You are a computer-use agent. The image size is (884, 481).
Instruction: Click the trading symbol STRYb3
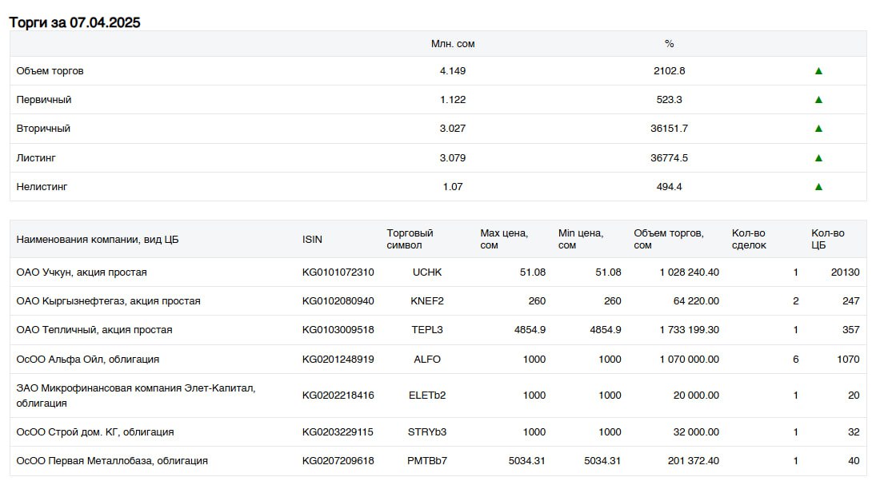[x=427, y=432]
